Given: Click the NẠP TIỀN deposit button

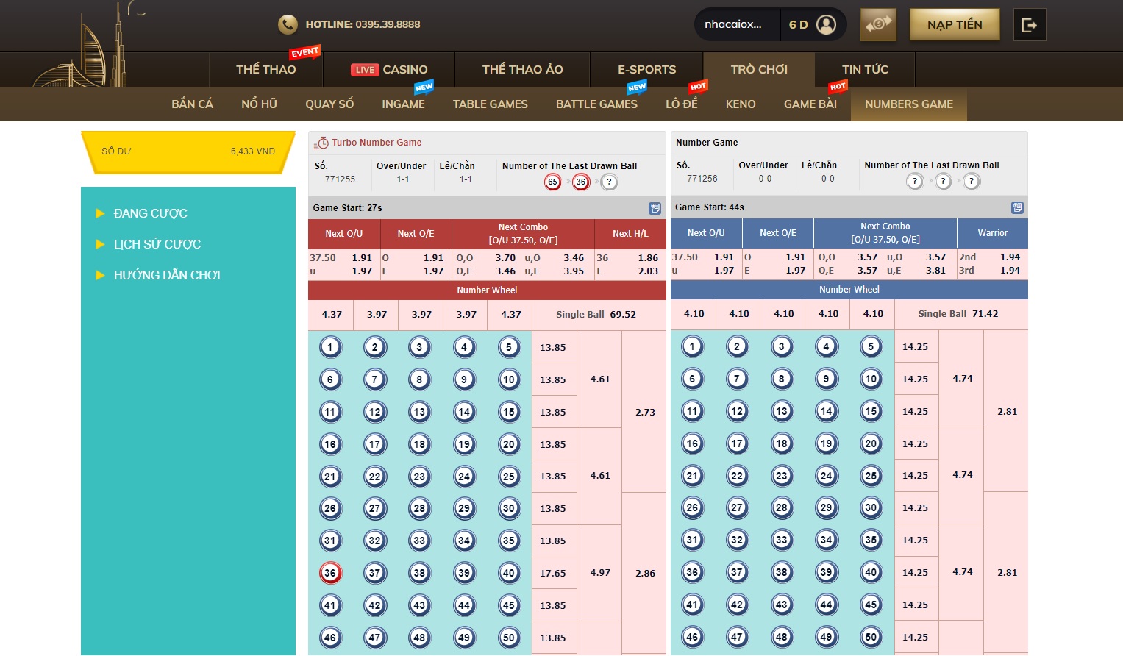Looking at the screenshot, I should pyautogui.click(x=954, y=24).
